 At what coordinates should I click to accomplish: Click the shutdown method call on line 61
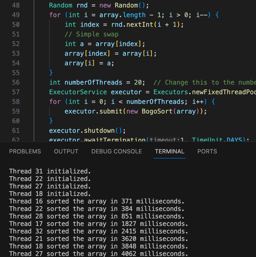(99, 131)
